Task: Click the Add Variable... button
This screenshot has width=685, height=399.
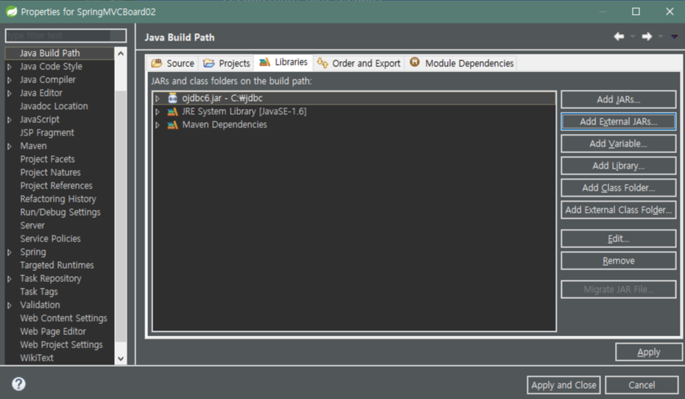Action: coord(618,144)
